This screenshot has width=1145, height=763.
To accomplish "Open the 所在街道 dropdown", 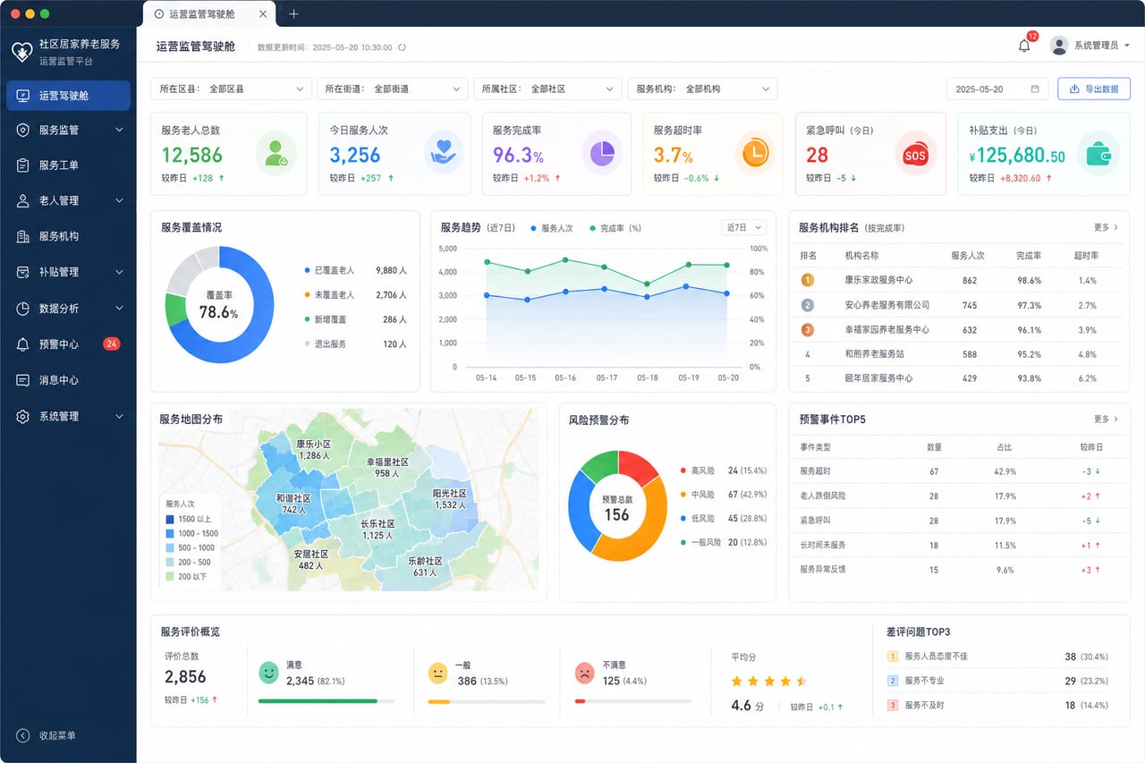I will 393,89.
